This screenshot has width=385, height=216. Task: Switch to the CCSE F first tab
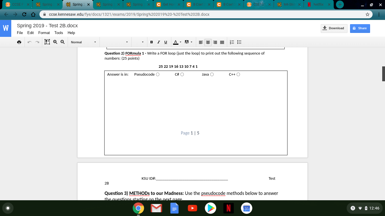pyautogui.click(x=18, y=4)
